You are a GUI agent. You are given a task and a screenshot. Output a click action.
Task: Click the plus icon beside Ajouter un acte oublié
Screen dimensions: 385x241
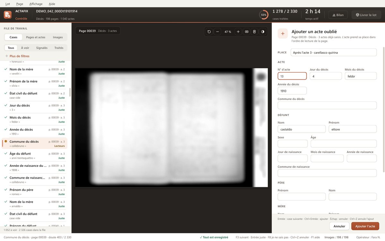tap(283, 33)
